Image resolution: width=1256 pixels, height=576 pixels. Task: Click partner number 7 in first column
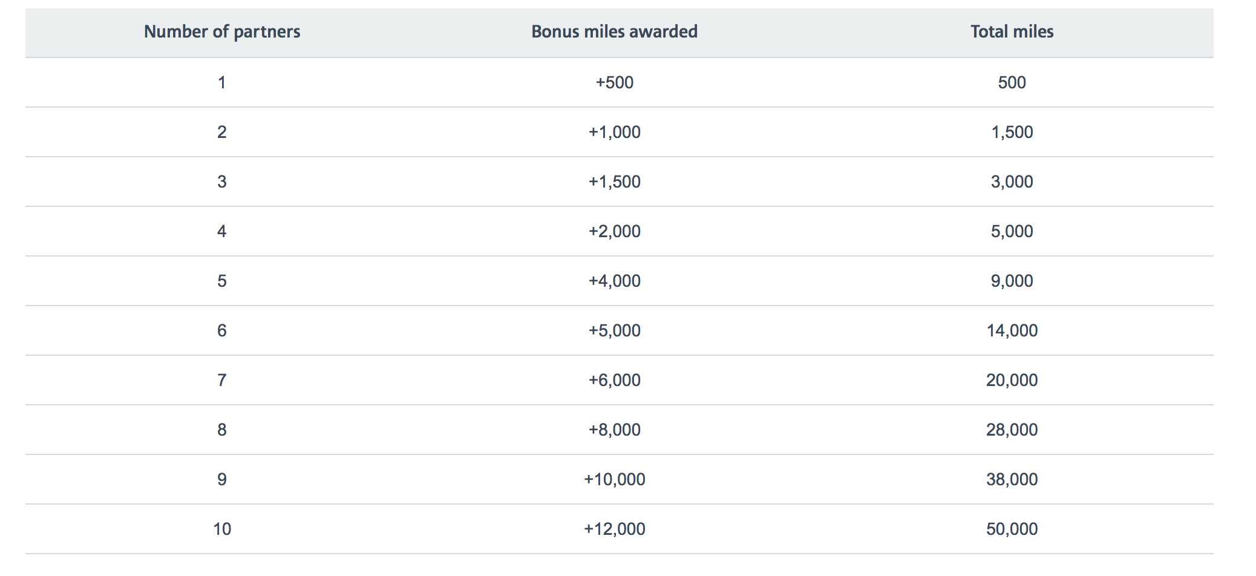point(222,380)
